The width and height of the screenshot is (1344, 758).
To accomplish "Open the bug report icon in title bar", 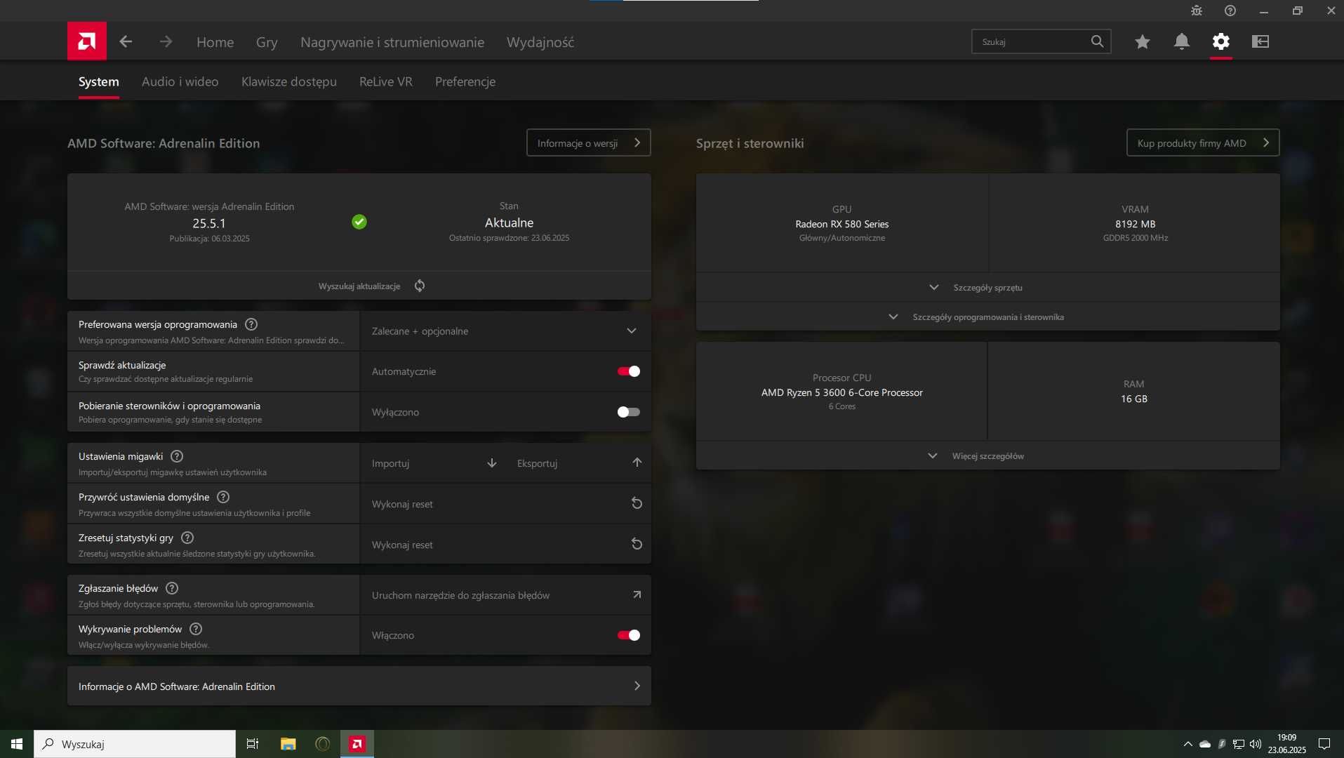I will pos(1196,11).
